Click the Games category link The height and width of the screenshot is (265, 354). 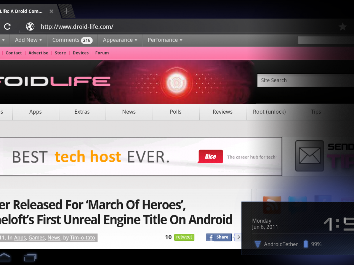click(x=37, y=238)
